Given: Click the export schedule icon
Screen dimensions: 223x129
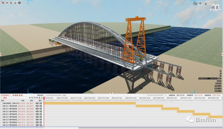Looking at the screenshot, I should [34, 98].
